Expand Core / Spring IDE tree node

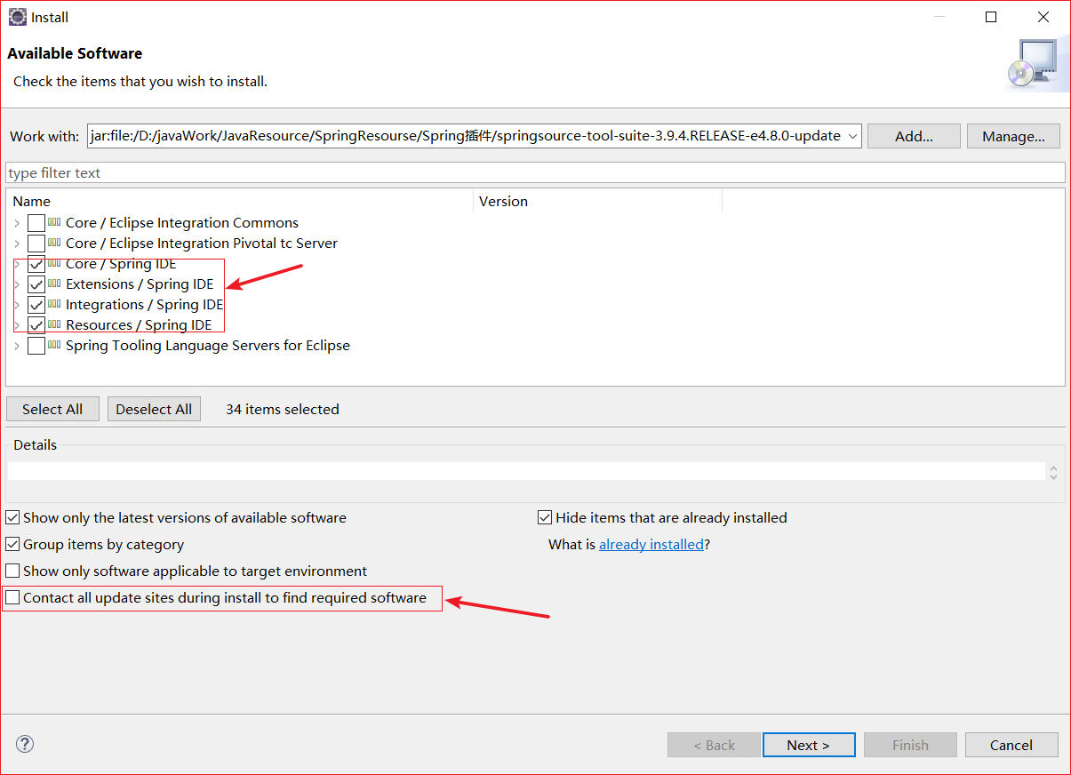click(17, 264)
